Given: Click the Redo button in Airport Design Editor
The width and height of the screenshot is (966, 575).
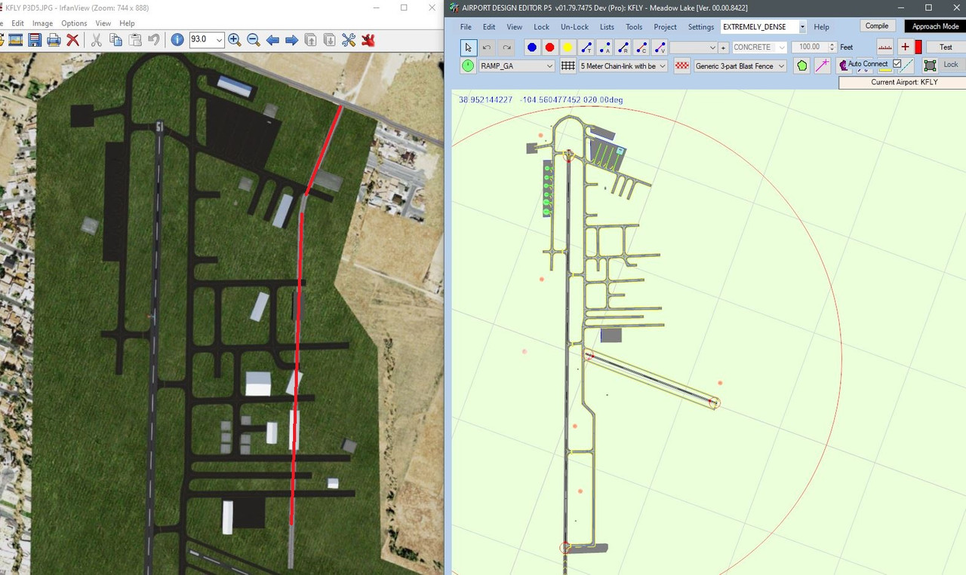Looking at the screenshot, I should tap(507, 47).
